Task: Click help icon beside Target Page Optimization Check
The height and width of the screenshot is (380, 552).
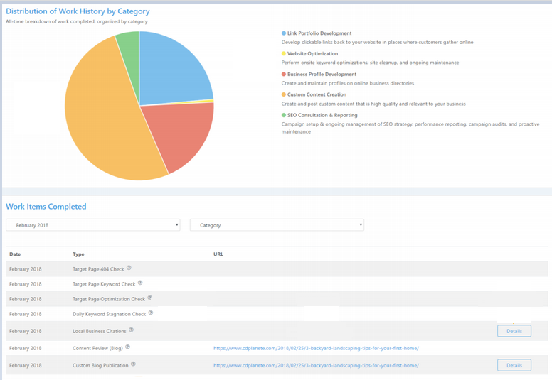Action: pos(149,298)
